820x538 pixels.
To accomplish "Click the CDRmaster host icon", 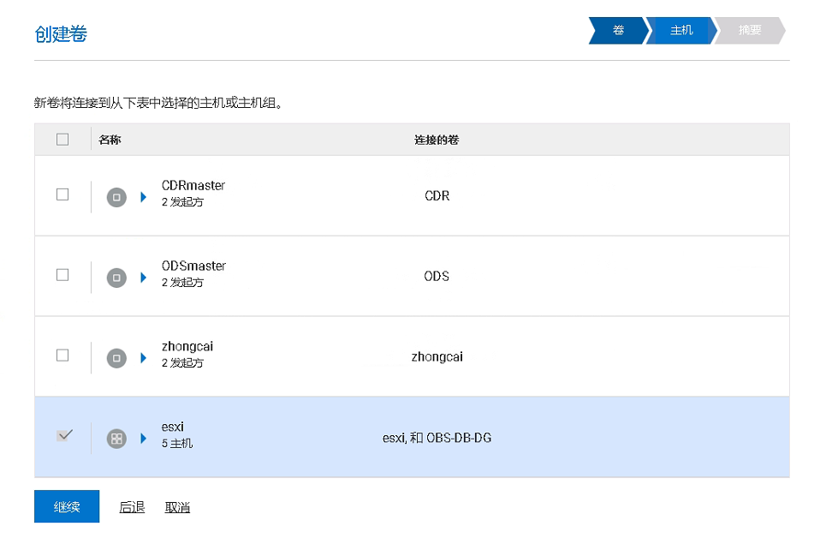I will [x=116, y=197].
